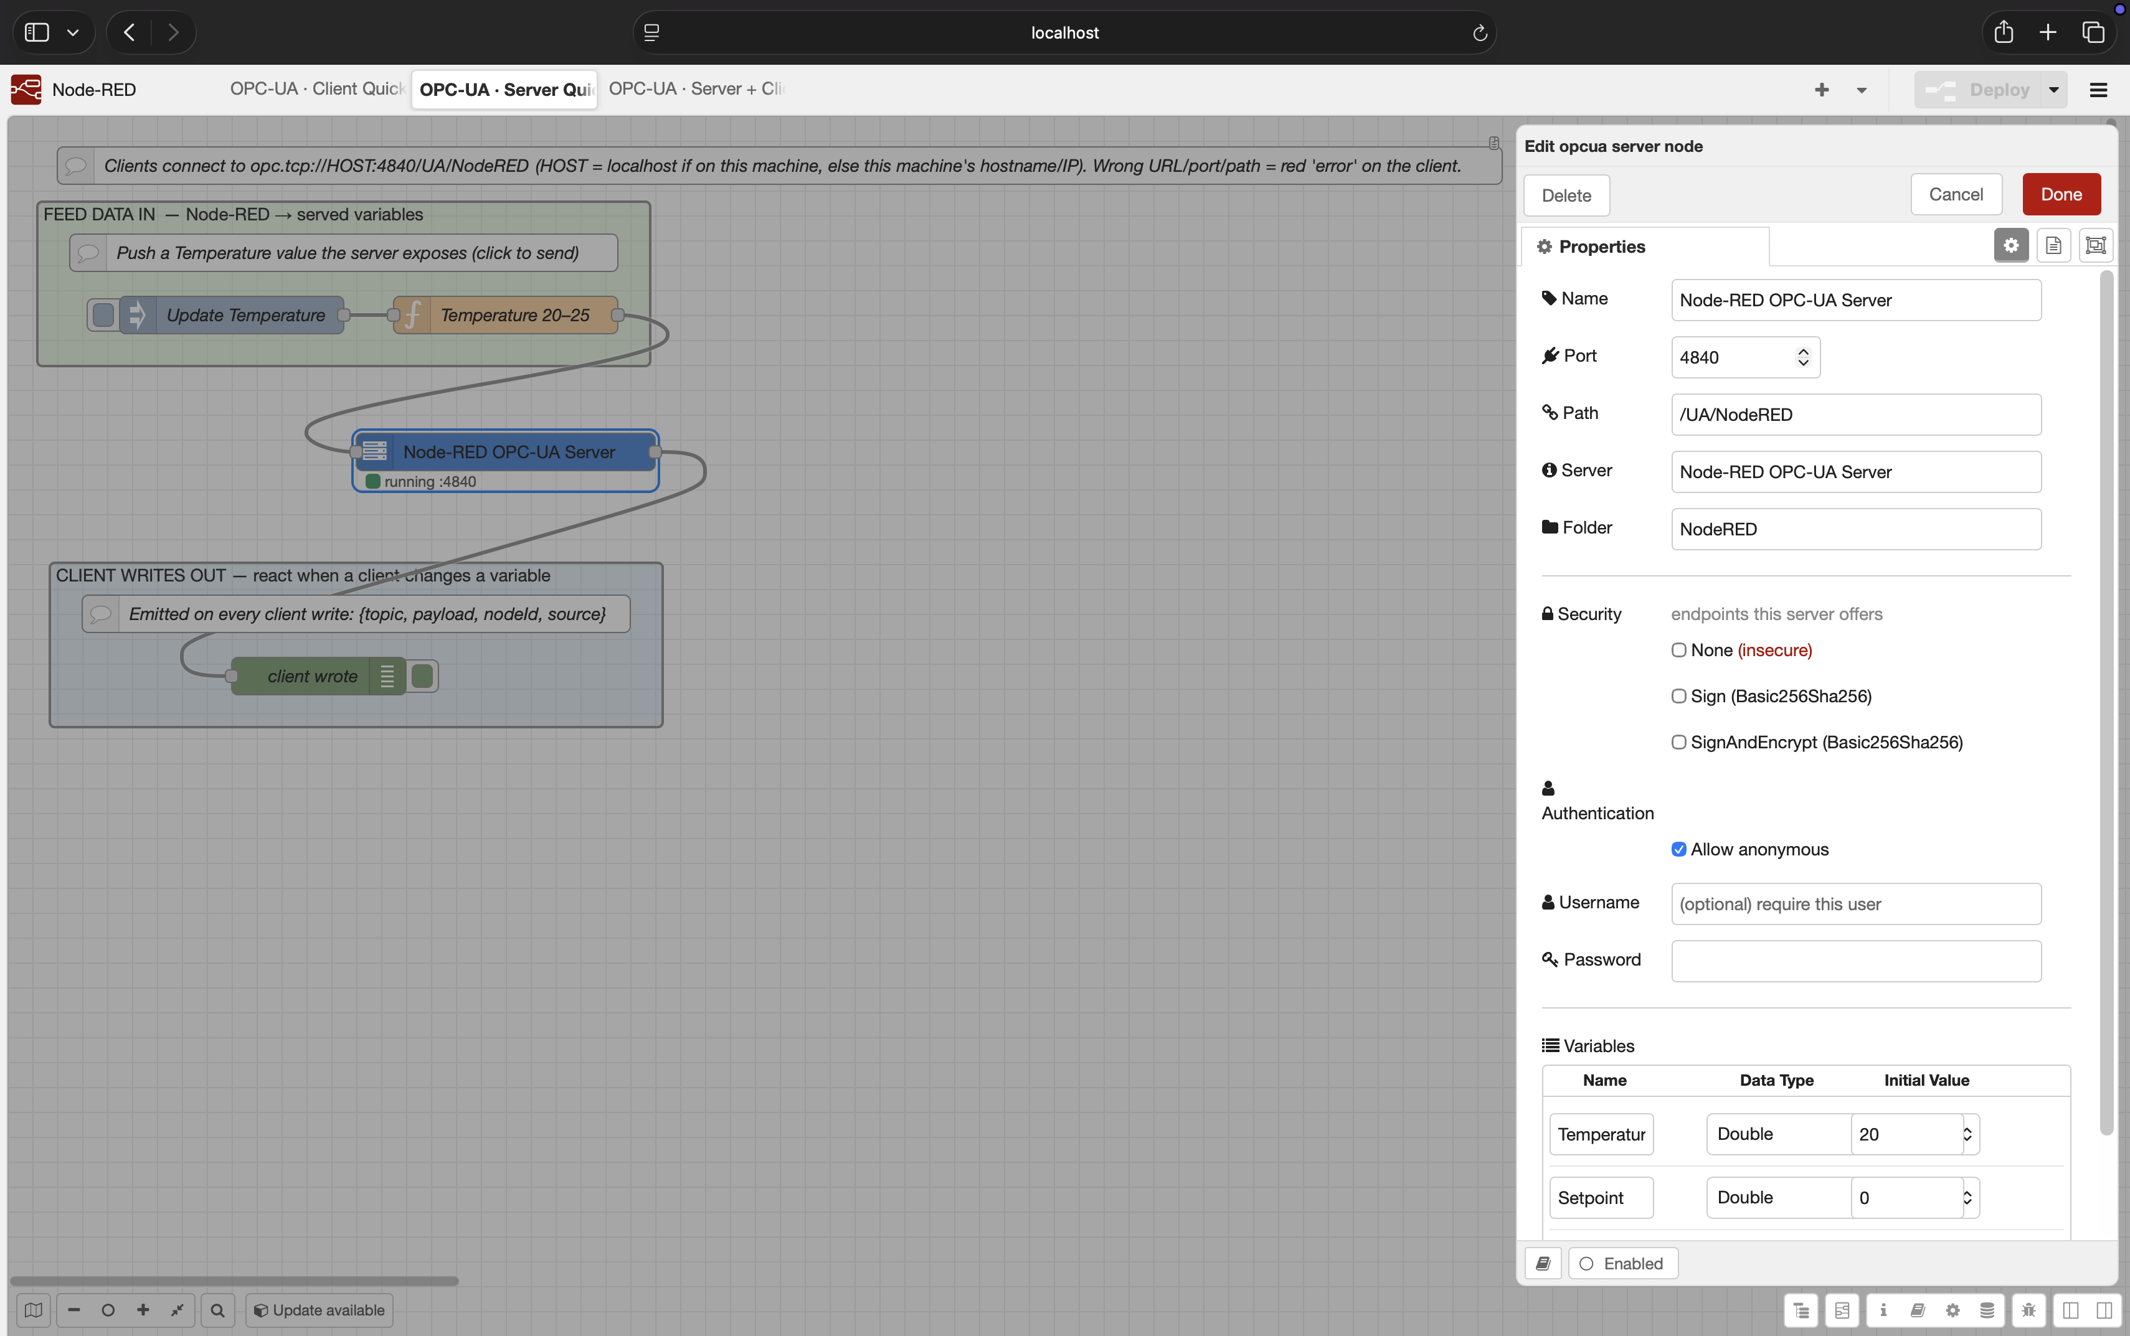Check SignAndEncrypt (Basic256Sha256) endpoint
The width and height of the screenshot is (2130, 1336).
[1678, 742]
